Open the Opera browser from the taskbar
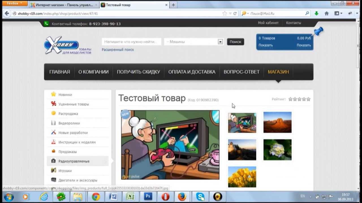Screen dimensions: 362x203 [x=165, y=197]
